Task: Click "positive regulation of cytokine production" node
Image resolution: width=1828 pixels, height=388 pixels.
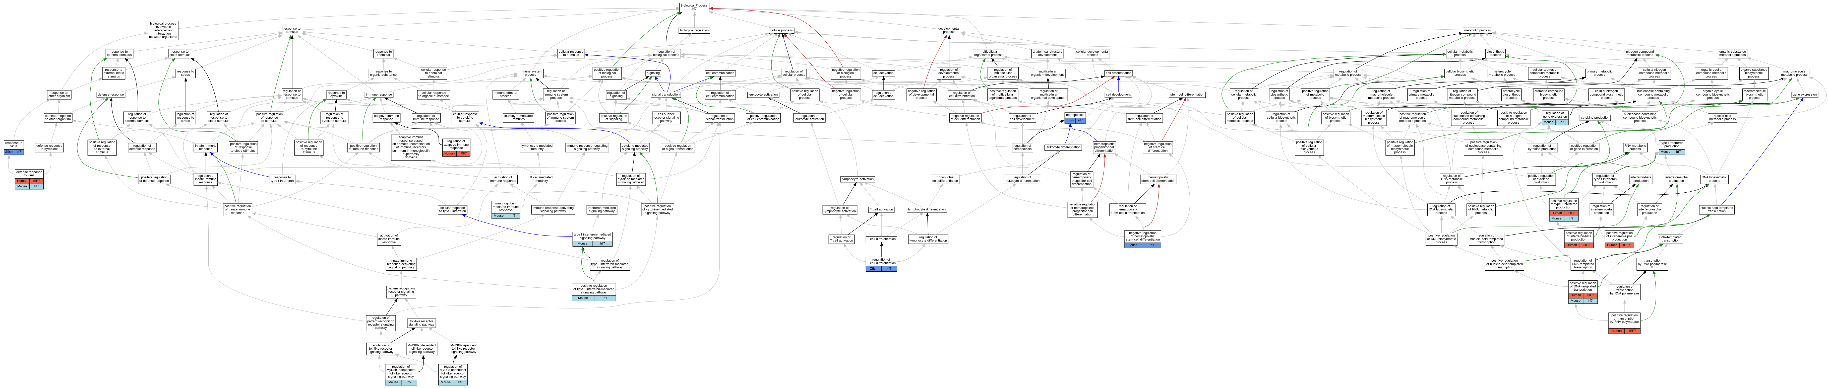Action: (1541, 180)
